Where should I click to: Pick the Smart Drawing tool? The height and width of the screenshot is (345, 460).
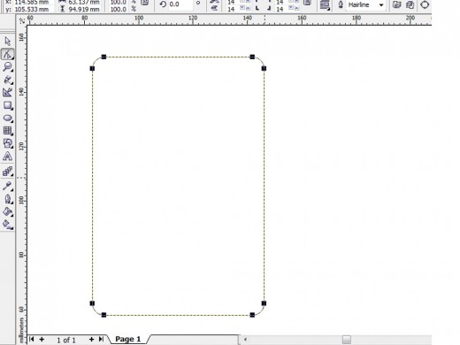[x=8, y=93]
